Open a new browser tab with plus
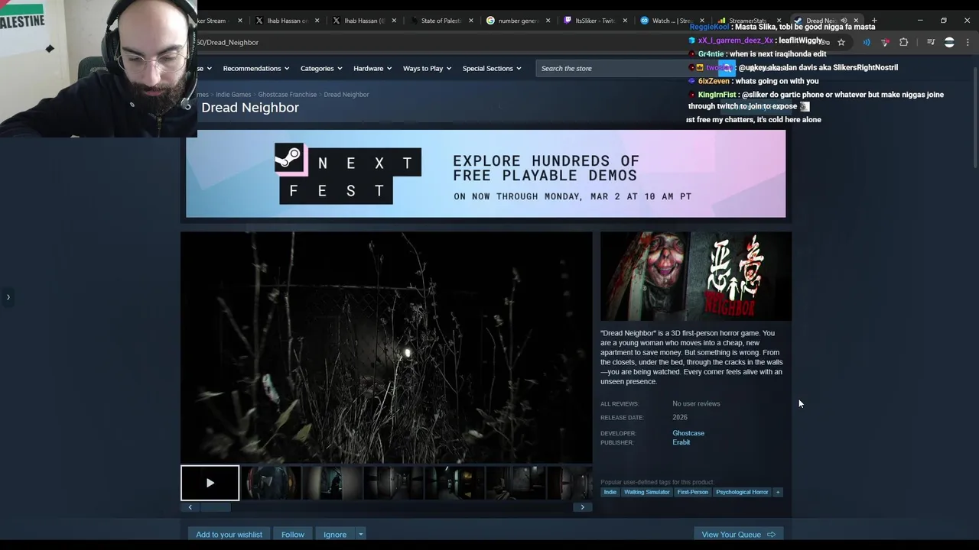The width and height of the screenshot is (979, 550). (874, 21)
